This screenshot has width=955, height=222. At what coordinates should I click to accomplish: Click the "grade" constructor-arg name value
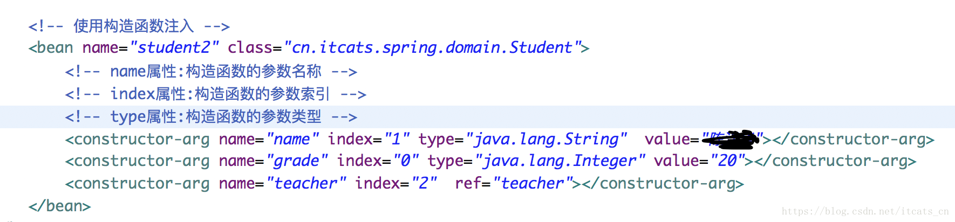[296, 161]
